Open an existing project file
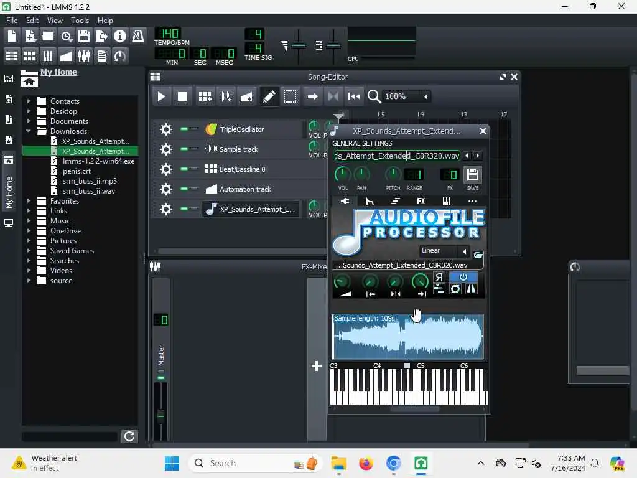Image resolution: width=637 pixels, height=478 pixels. (x=48, y=37)
